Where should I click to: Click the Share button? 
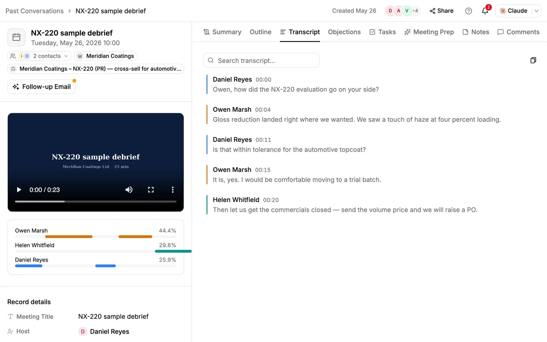pyautogui.click(x=441, y=11)
